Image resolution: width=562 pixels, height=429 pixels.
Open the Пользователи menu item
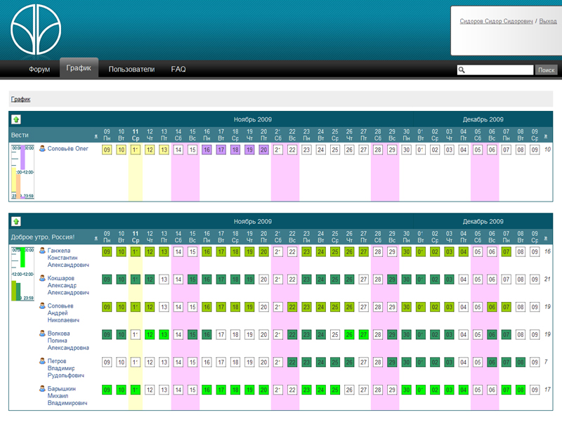pos(131,70)
